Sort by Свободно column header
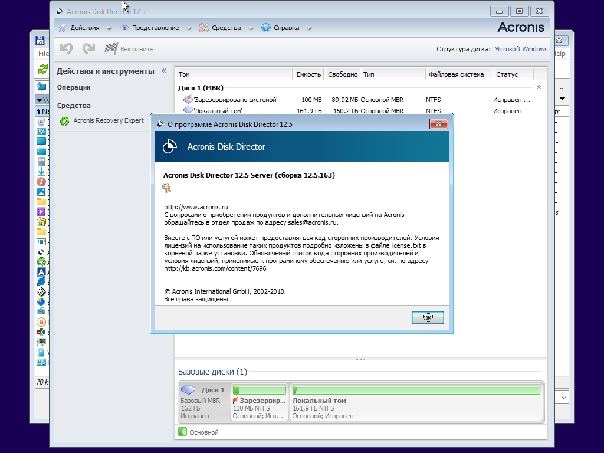This screenshot has height=453, width=604. point(343,74)
